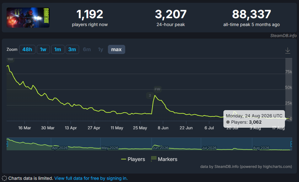Click the 'FW' chart marker
Viewport: 299px width, 182px height.
pyautogui.click(x=157, y=89)
